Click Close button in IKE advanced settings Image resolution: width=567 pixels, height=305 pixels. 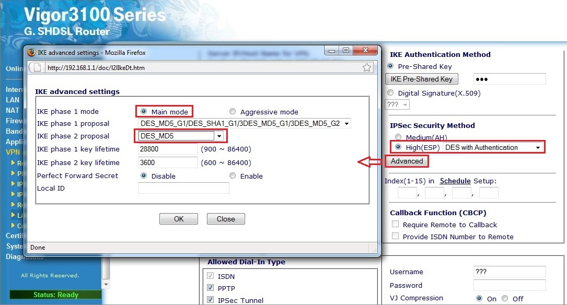point(226,219)
